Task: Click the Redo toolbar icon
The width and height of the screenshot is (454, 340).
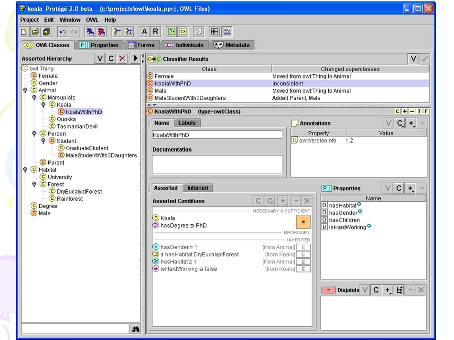Action: pos(74,32)
